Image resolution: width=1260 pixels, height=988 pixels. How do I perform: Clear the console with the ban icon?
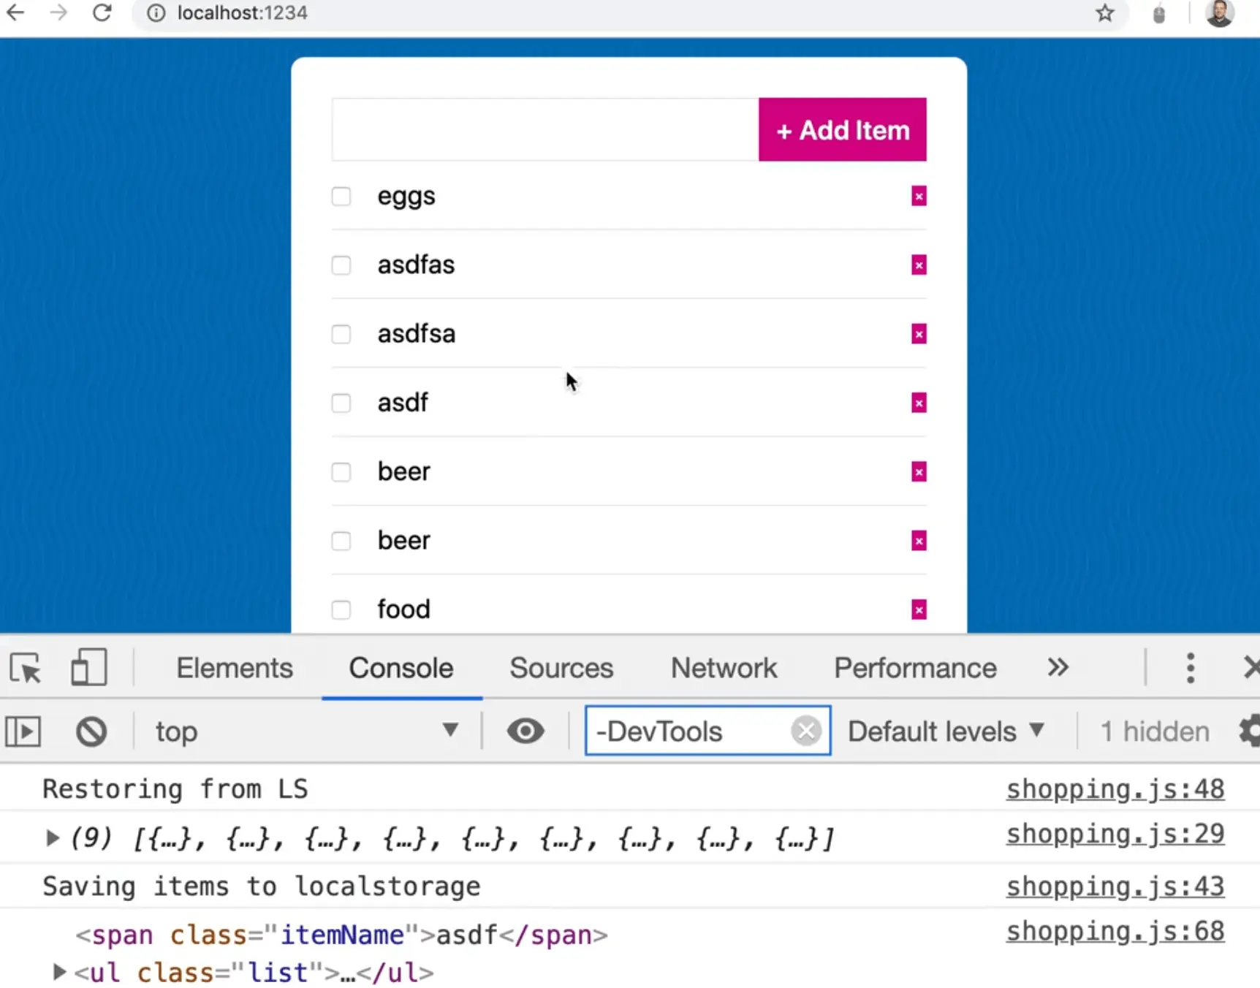point(91,731)
